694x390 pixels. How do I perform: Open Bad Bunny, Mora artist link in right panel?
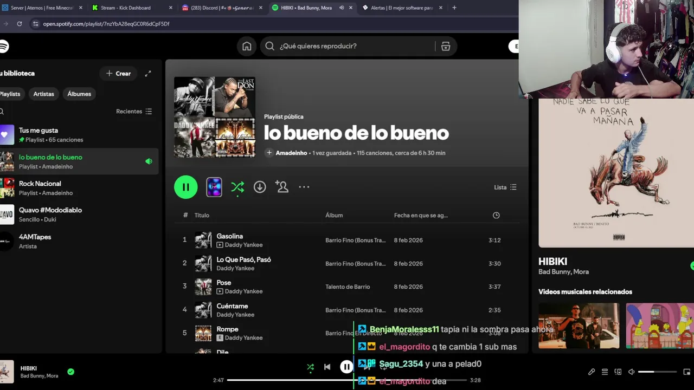click(563, 272)
